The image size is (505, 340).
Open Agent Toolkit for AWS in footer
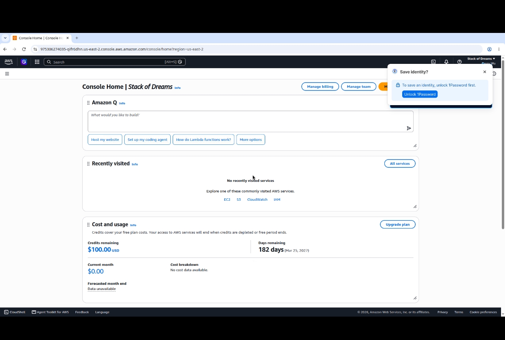point(50,312)
